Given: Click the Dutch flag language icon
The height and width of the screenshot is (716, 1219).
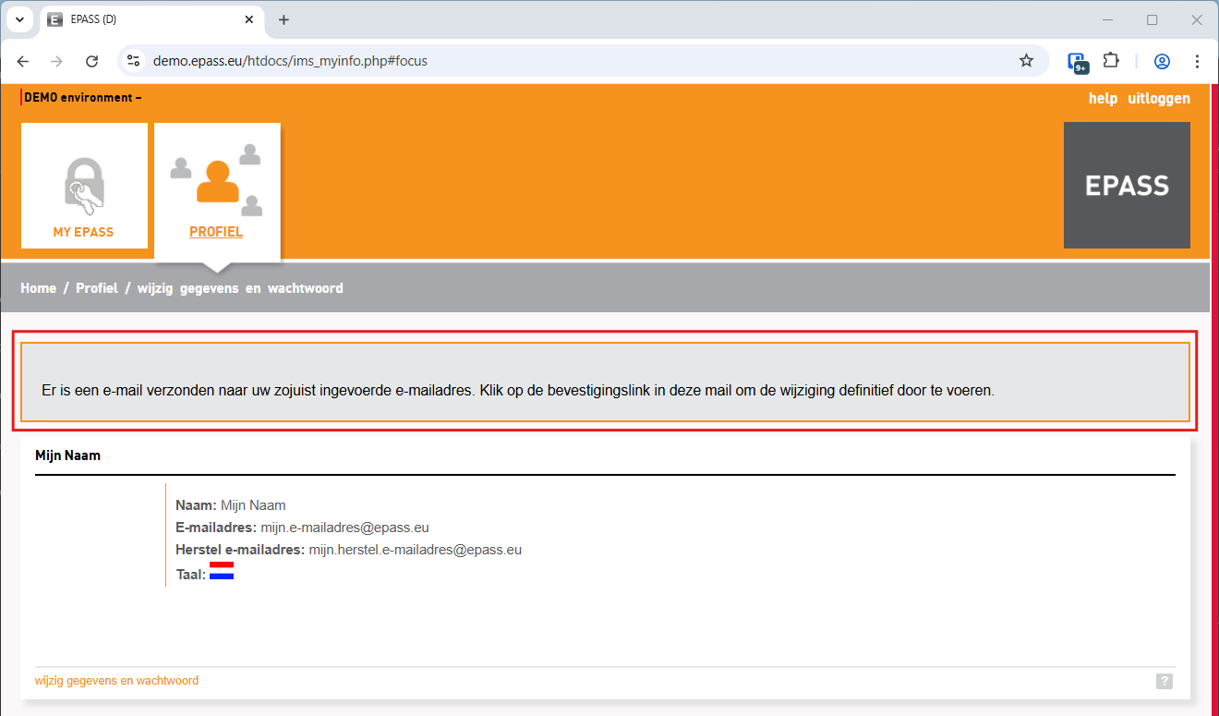Looking at the screenshot, I should click(222, 571).
